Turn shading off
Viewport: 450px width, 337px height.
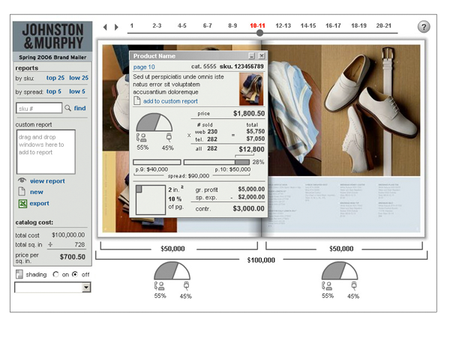point(75,275)
